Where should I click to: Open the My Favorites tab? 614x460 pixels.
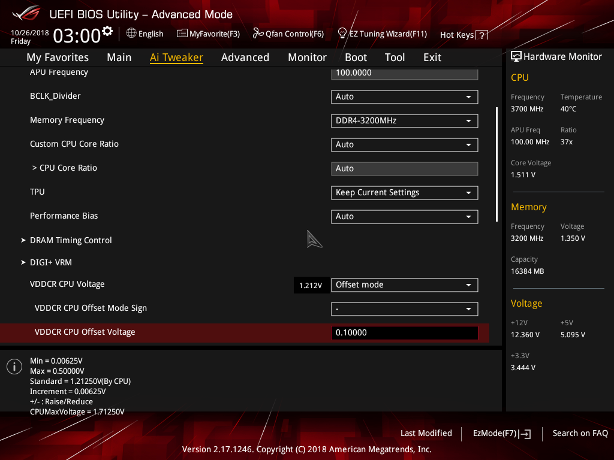click(58, 57)
